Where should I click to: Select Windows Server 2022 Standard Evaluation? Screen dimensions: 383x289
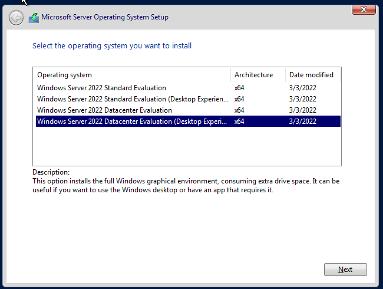[x=188, y=88]
